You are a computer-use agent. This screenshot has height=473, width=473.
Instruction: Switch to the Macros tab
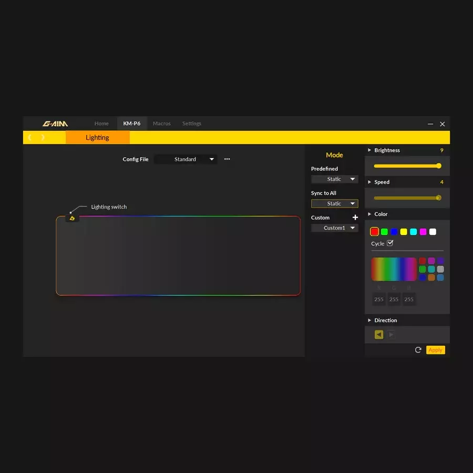(x=162, y=124)
